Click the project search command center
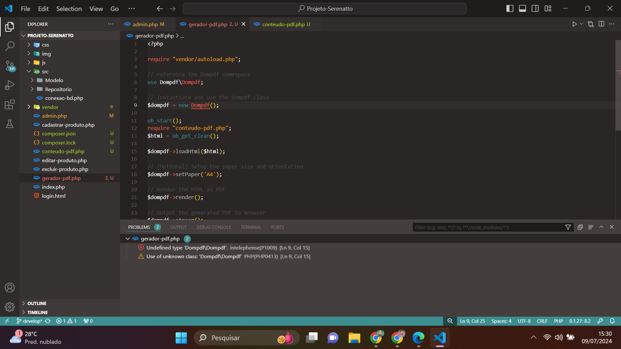The width and height of the screenshot is (621, 349). [x=324, y=9]
